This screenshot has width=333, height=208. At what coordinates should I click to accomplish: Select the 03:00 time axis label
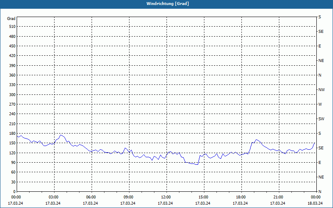[53, 197]
